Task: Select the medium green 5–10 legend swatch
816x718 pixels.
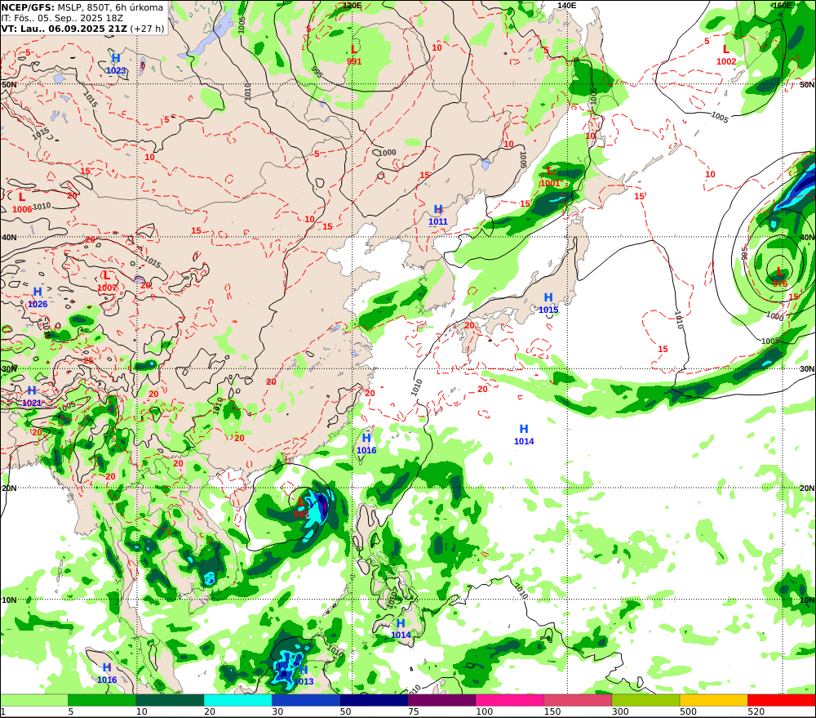Action: pos(101,700)
